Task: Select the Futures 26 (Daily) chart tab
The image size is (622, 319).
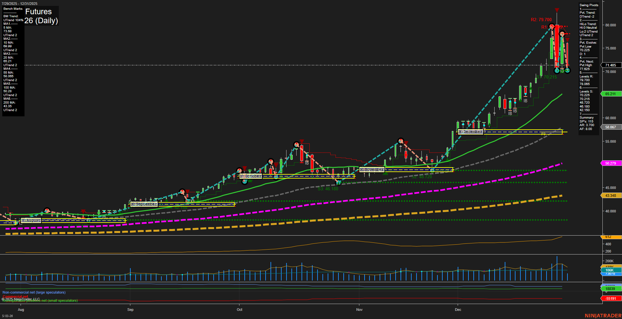Action: (x=41, y=16)
